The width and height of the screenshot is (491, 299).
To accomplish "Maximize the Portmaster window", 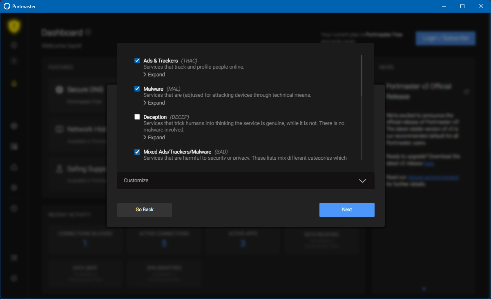I will pos(462,6).
